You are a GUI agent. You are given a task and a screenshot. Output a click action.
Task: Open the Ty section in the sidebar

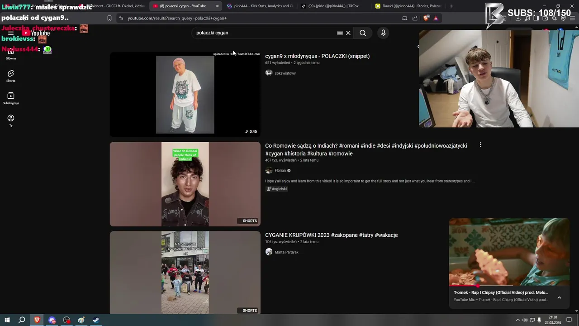click(11, 120)
